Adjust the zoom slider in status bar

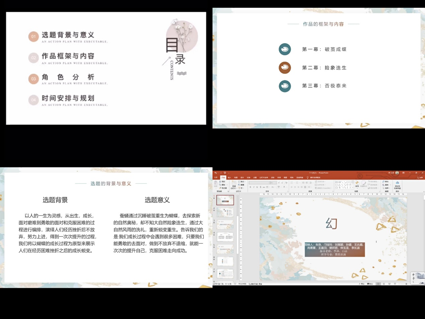point(406,284)
